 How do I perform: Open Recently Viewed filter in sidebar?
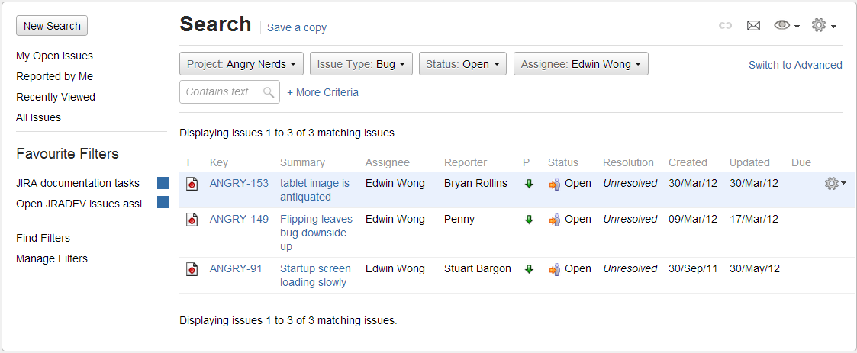point(56,97)
